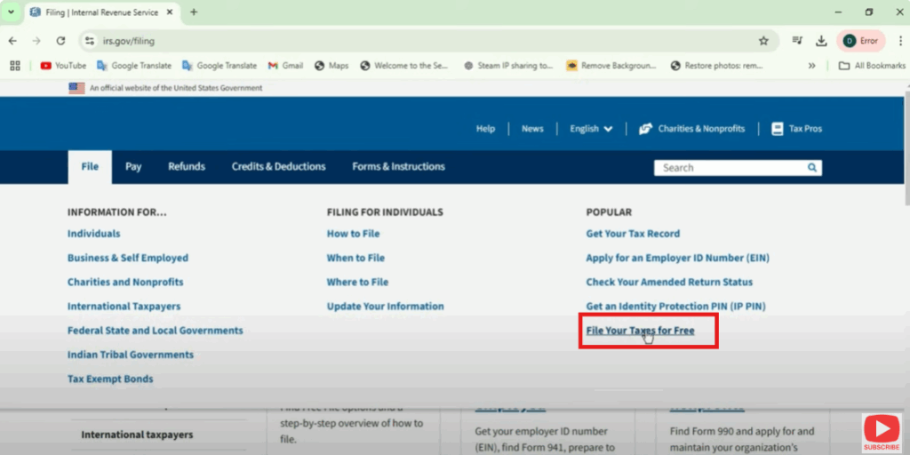This screenshot has height=455, width=910.
Task: Reload the page with refresh icon
Action: 60,41
